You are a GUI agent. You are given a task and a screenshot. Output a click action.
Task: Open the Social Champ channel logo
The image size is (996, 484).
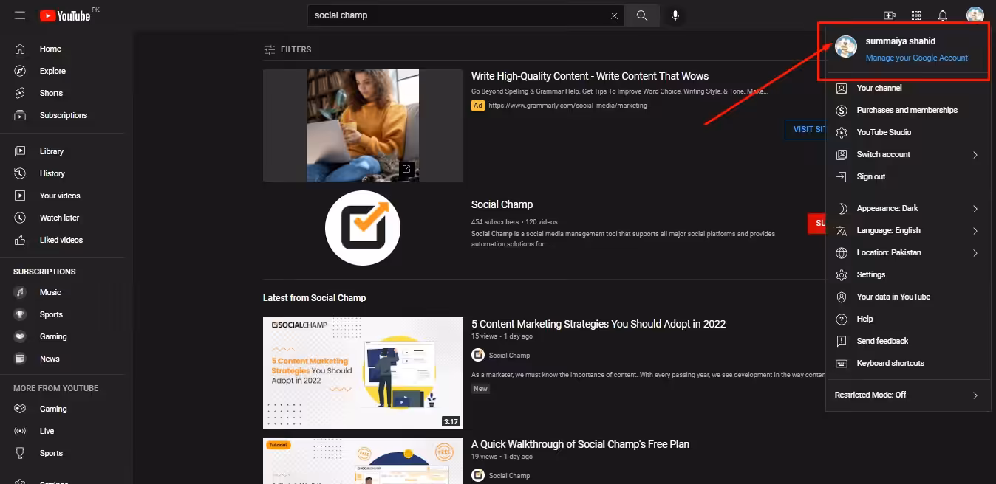point(363,227)
